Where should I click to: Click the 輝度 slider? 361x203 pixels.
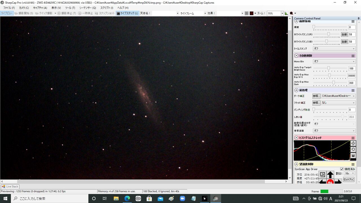point(330,27)
